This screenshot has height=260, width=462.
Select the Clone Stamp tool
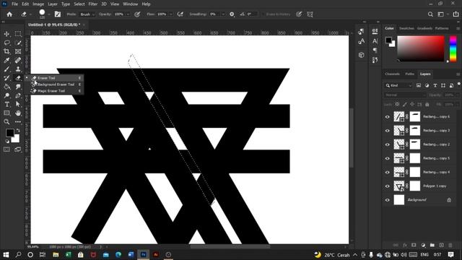coord(18,69)
